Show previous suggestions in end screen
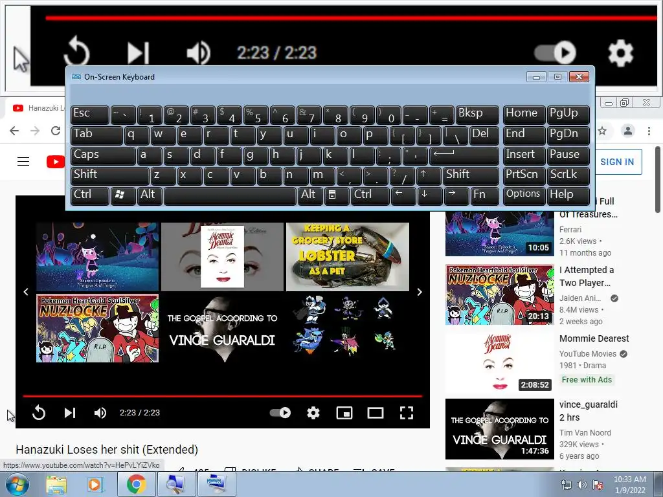This screenshot has width=663, height=497. coord(26,292)
